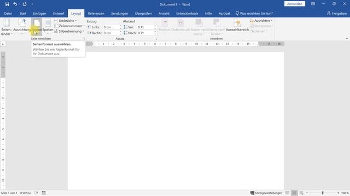Click the Links indent input field

pyautogui.click(x=110, y=27)
